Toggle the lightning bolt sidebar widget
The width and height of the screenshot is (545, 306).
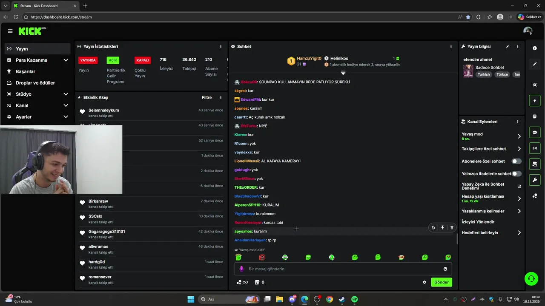tap(535, 101)
